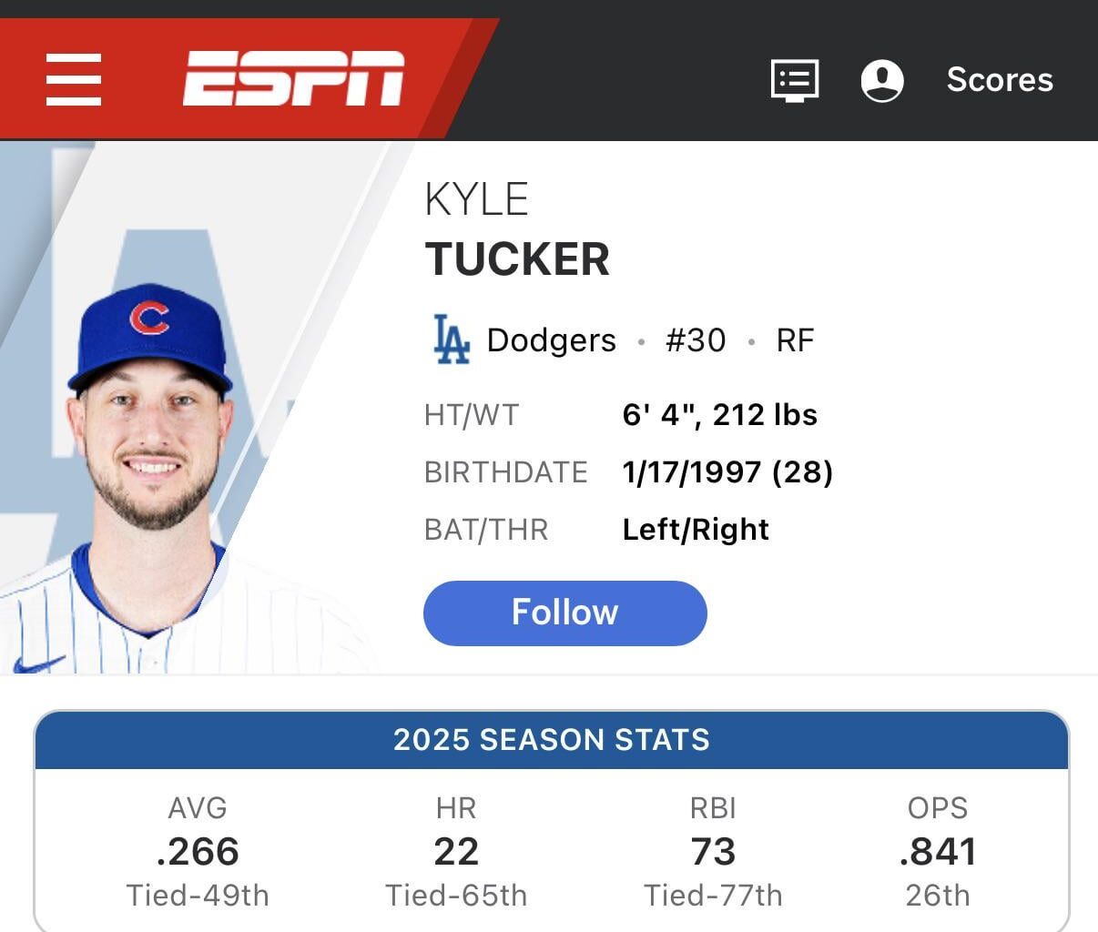This screenshot has height=932, width=1098.
Task: Go to the Scores section
Action: point(999,79)
